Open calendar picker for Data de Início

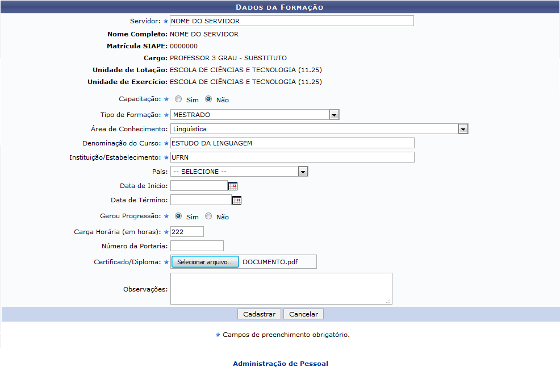(x=232, y=186)
